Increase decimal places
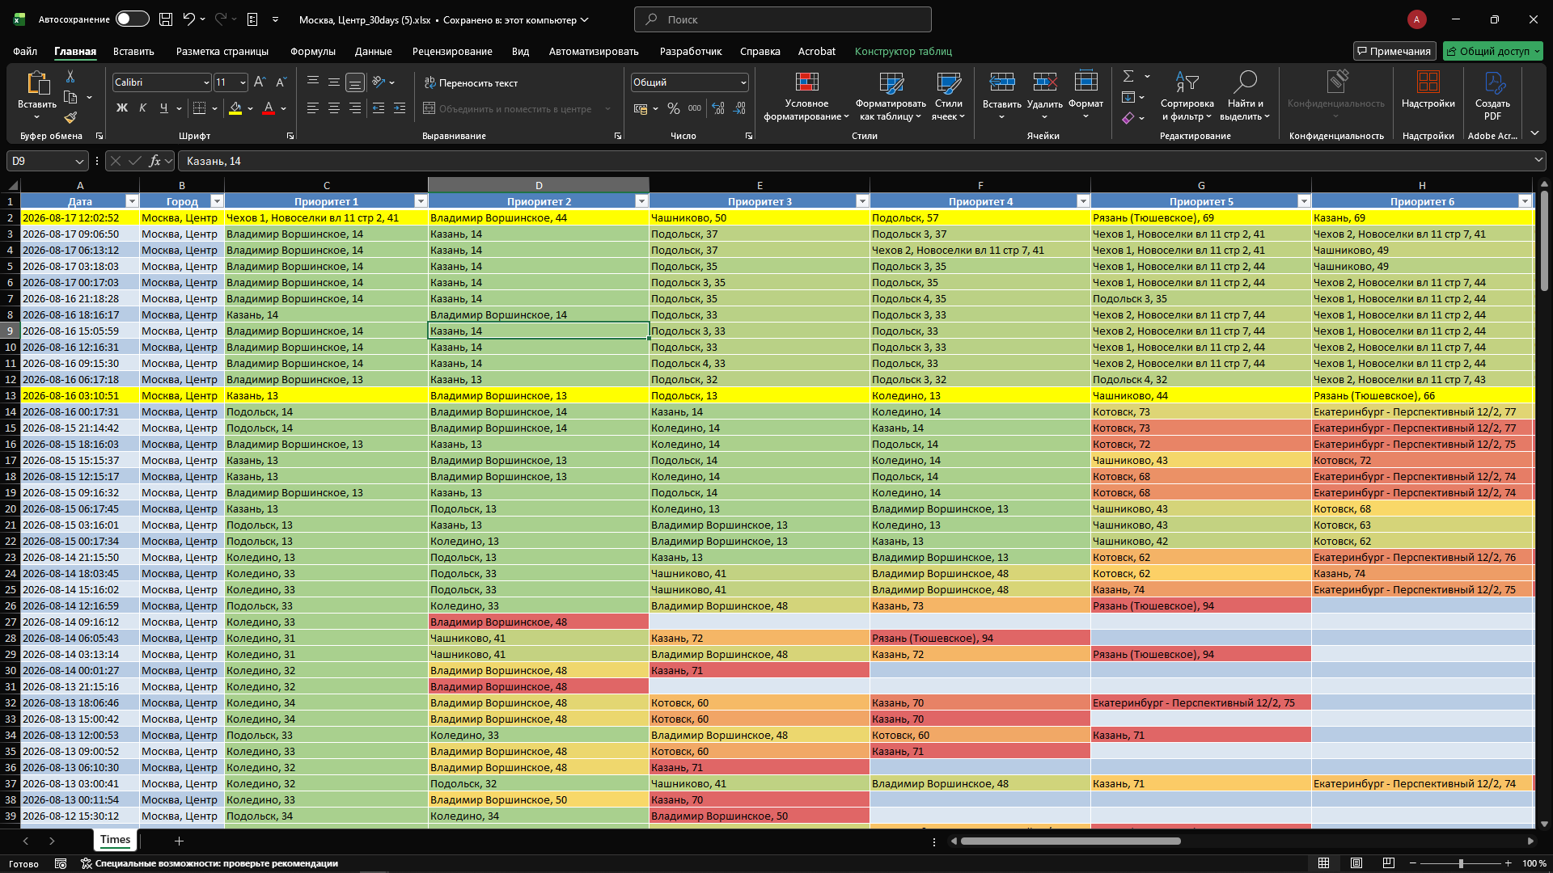This screenshot has width=1553, height=873. [718, 108]
